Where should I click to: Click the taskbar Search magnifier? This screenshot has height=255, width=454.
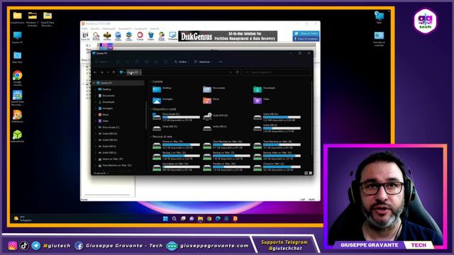pos(174,219)
